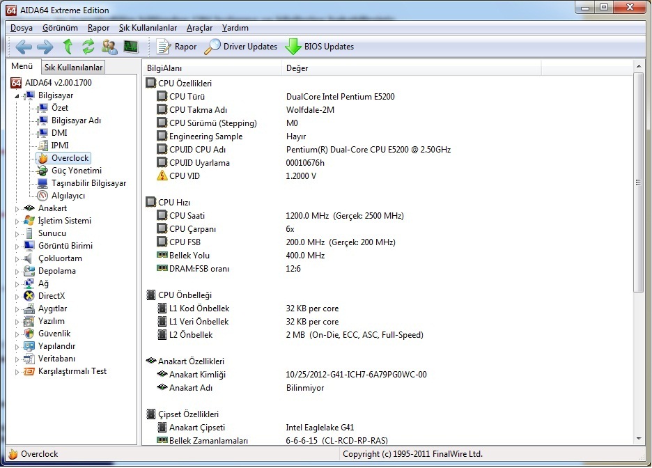Expand the Yapılandır tree node

click(x=17, y=347)
